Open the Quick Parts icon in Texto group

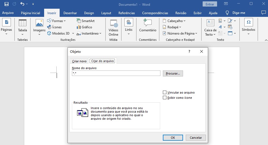point(220,21)
